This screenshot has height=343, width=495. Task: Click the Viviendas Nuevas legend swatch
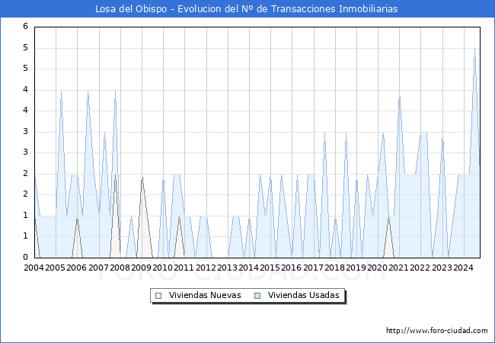tap(158, 296)
